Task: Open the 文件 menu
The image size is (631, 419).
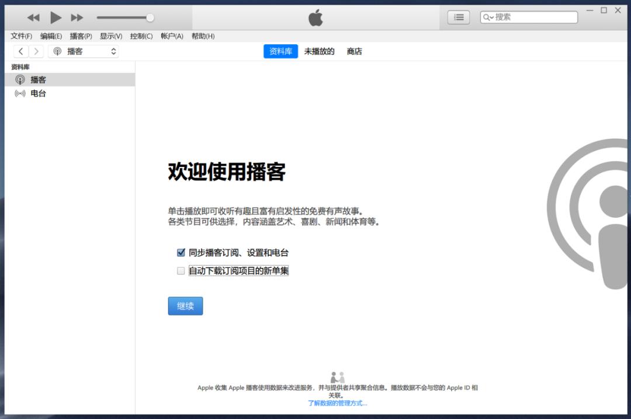Action: pyautogui.click(x=22, y=36)
